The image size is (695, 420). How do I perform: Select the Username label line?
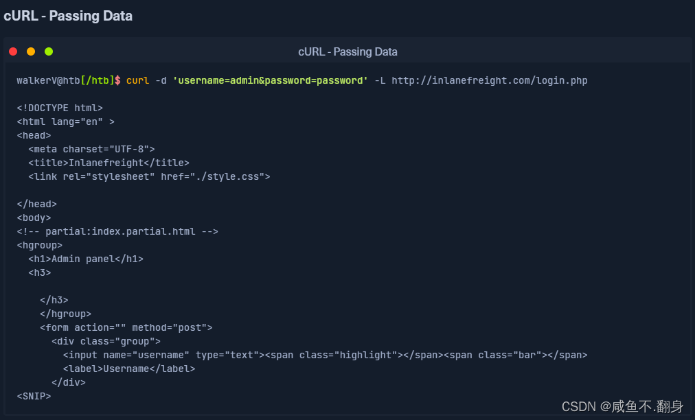pyautogui.click(x=129, y=369)
